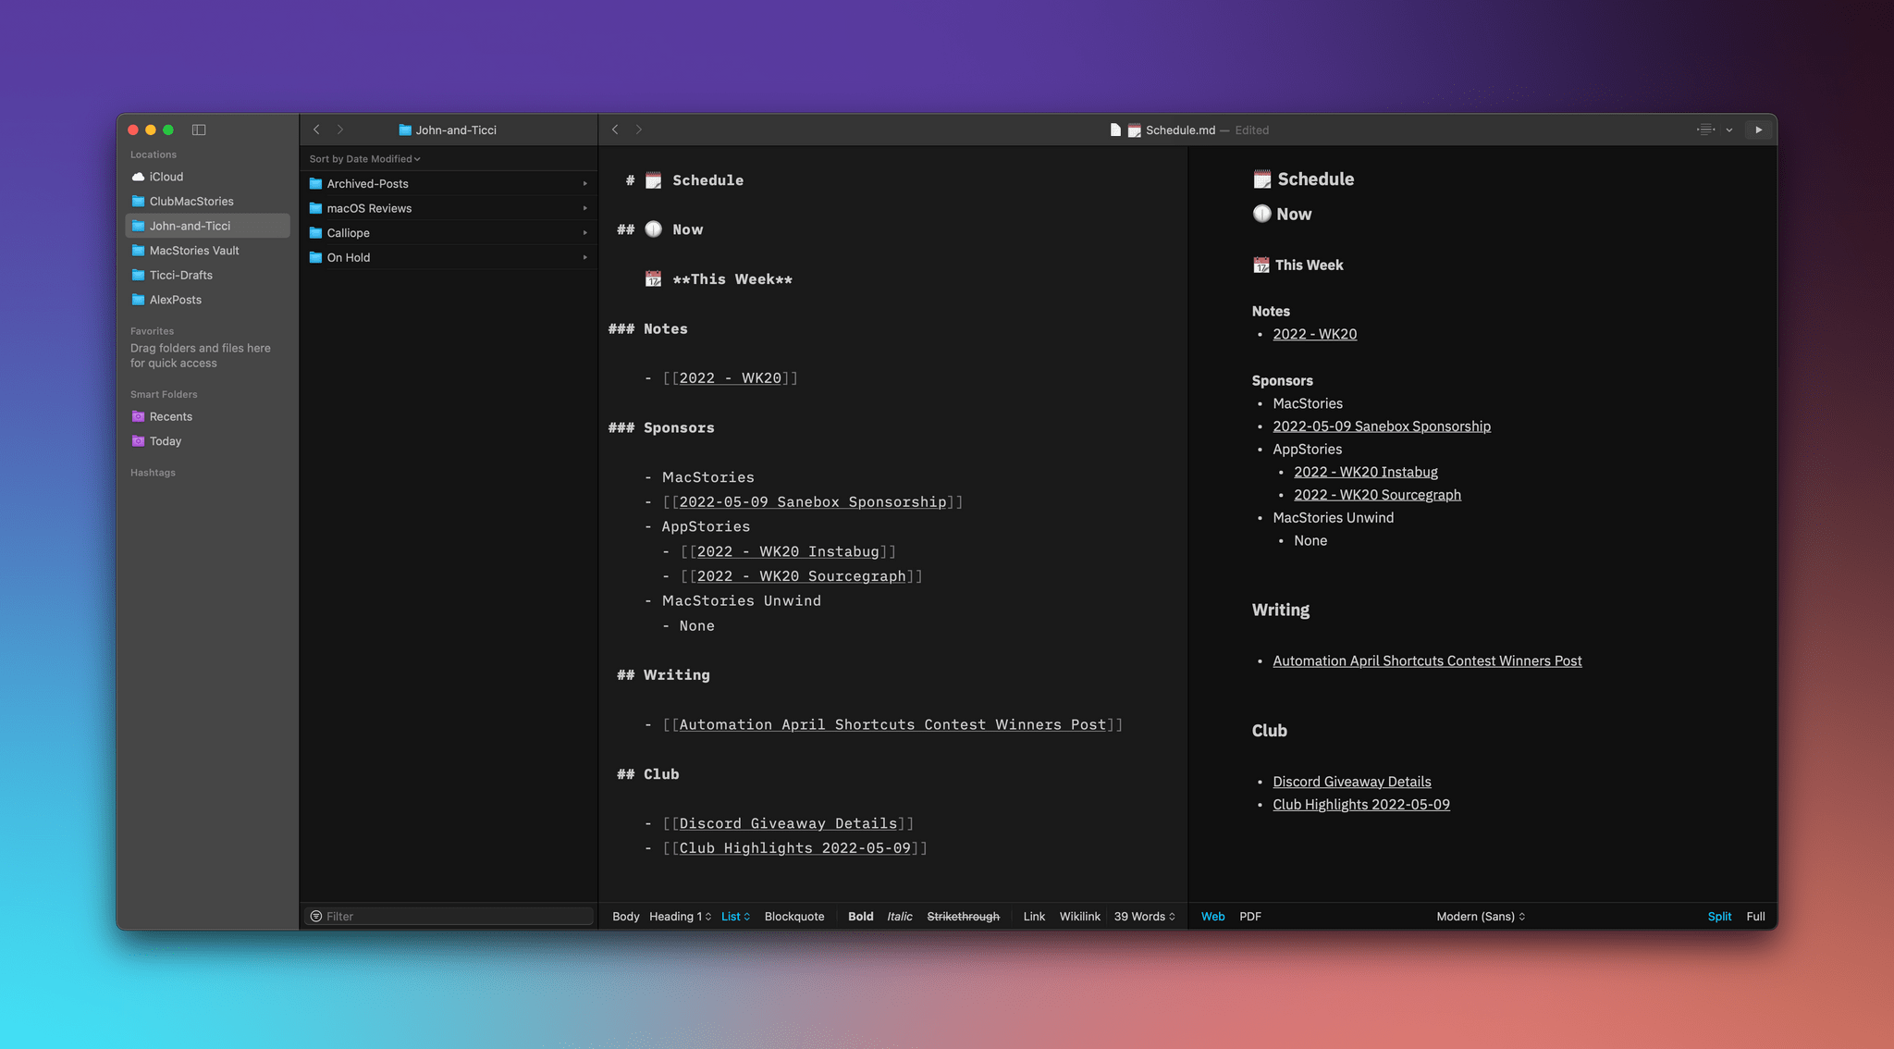1894x1049 pixels.
Task: Toggle Italic formatting
Action: (x=900, y=916)
